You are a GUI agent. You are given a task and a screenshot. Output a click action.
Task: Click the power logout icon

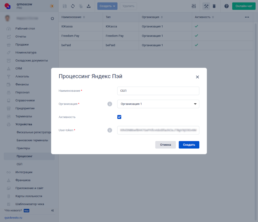52,19
